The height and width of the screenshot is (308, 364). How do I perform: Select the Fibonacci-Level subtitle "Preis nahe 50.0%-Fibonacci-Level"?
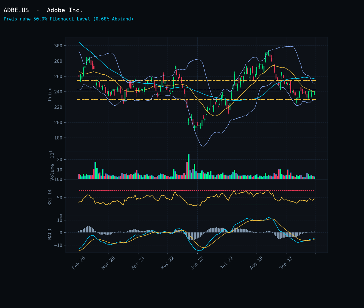(x=47, y=19)
